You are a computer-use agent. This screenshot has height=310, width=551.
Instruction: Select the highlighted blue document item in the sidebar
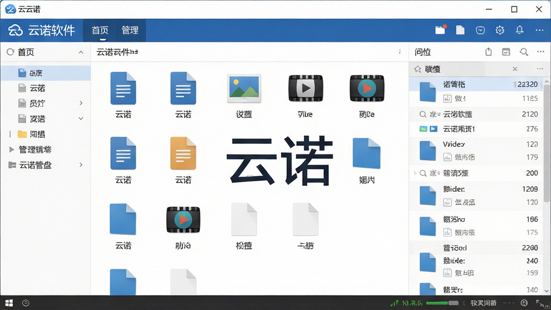(x=45, y=73)
